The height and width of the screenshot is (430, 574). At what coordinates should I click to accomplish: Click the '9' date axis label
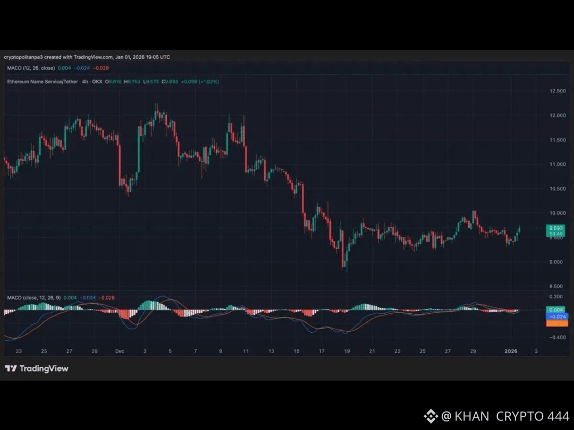coord(221,351)
